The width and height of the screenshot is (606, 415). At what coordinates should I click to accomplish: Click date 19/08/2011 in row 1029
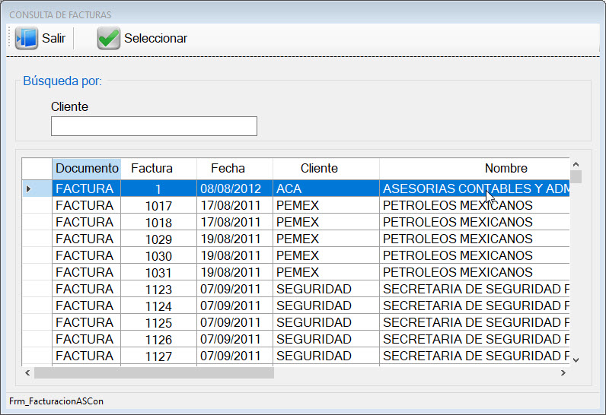(235, 239)
